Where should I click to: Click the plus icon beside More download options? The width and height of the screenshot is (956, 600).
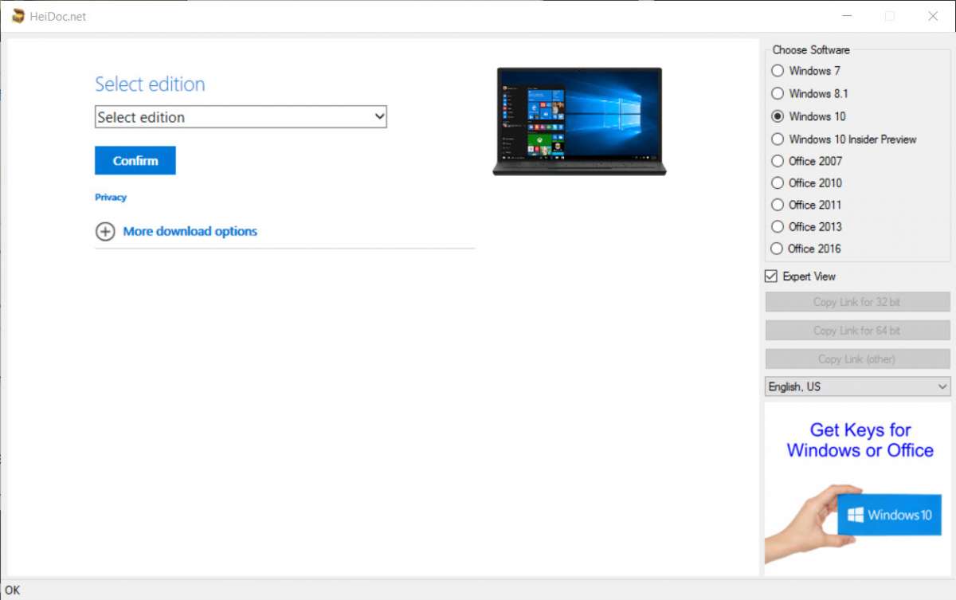coord(105,232)
